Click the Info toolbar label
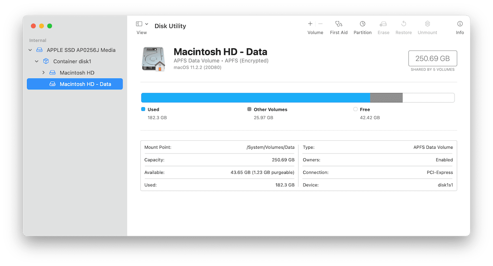493x266 pixels. coord(460,33)
